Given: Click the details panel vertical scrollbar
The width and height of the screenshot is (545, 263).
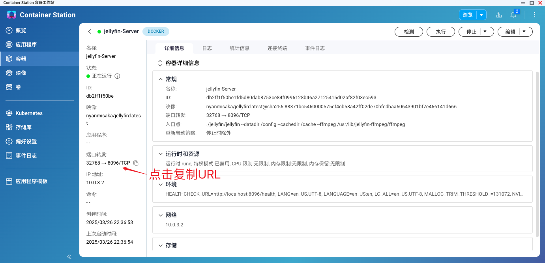Looking at the screenshot, I should point(537,154).
